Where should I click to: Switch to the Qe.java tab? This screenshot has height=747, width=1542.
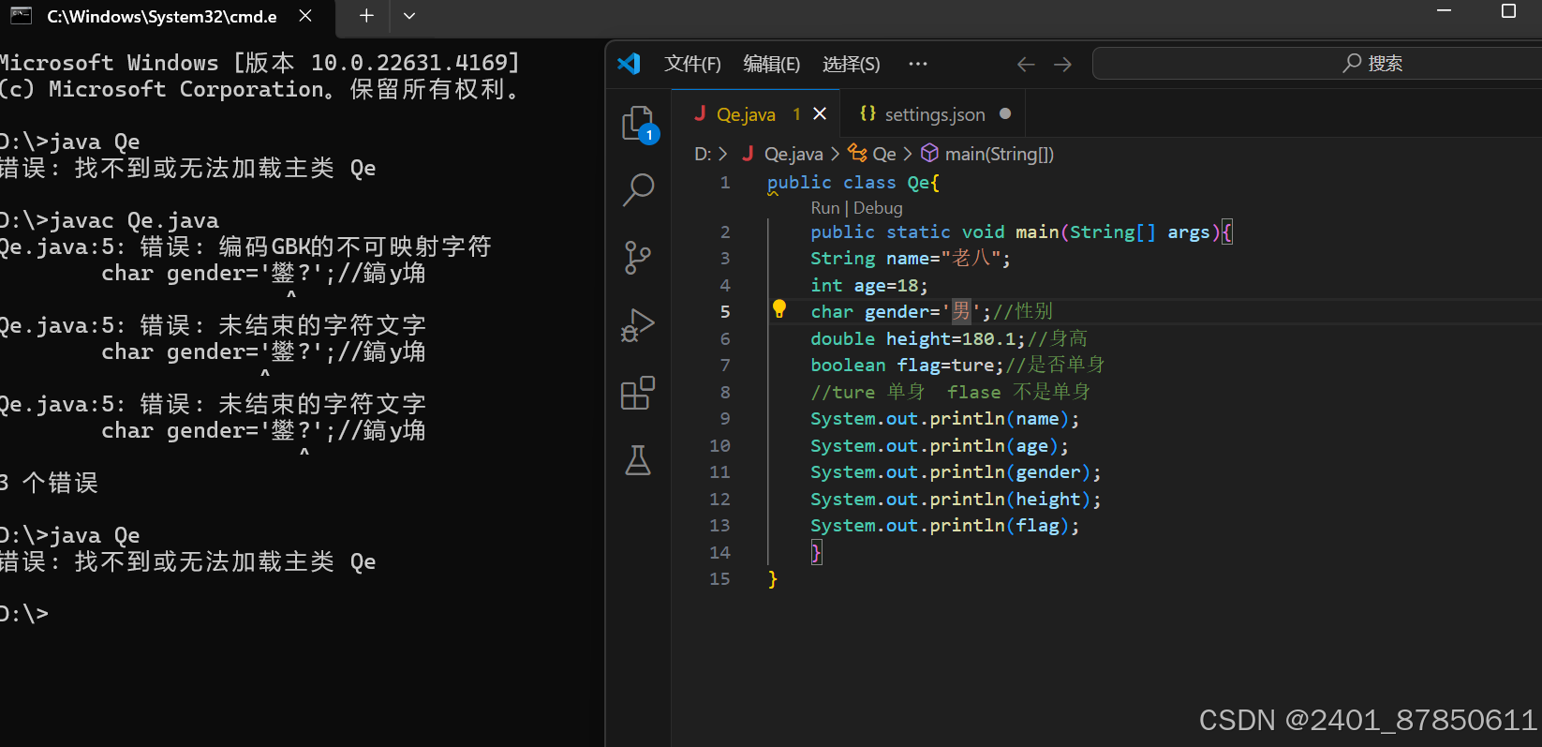[x=755, y=114]
